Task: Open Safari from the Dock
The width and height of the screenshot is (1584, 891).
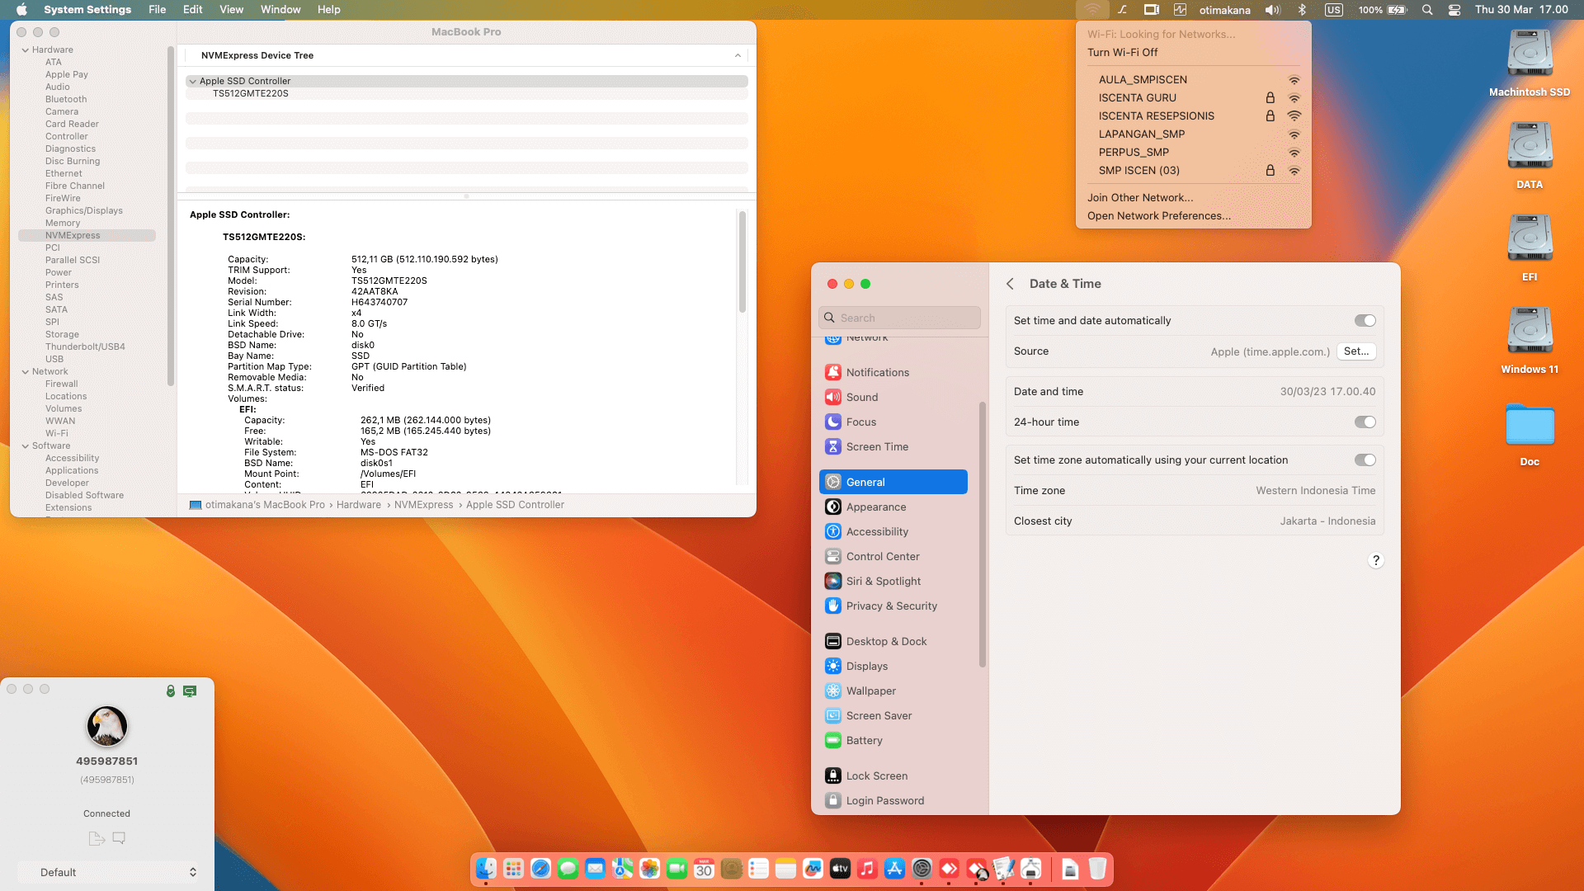Action: click(540, 869)
